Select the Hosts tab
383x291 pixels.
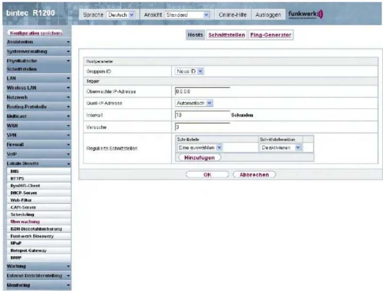(x=195, y=35)
